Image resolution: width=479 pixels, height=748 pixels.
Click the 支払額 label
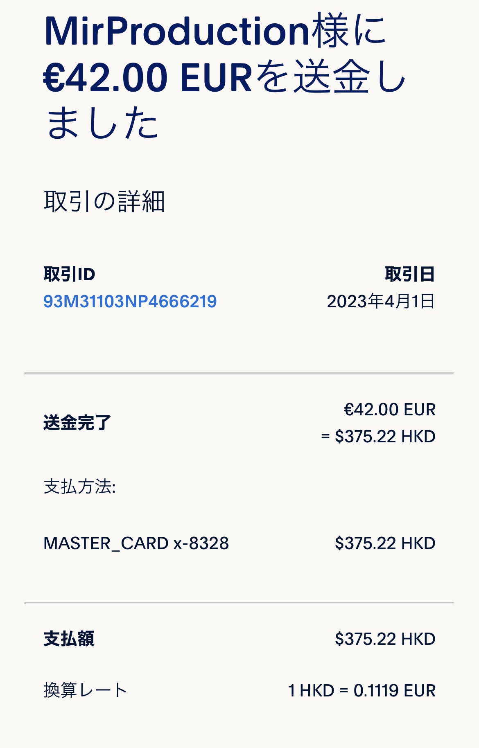click(x=69, y=639)
